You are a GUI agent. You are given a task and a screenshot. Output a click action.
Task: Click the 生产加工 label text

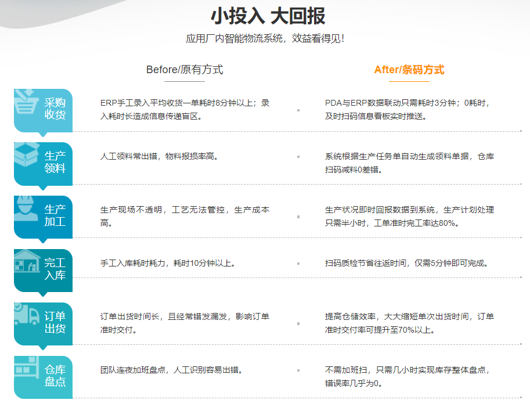pos(55,215)
